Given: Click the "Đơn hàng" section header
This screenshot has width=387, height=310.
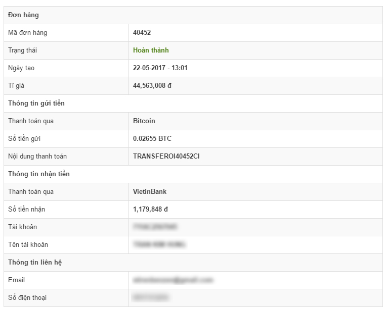Looking at the screenshot, I should click(23, 15).
